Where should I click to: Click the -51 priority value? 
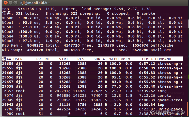(40, 114)
